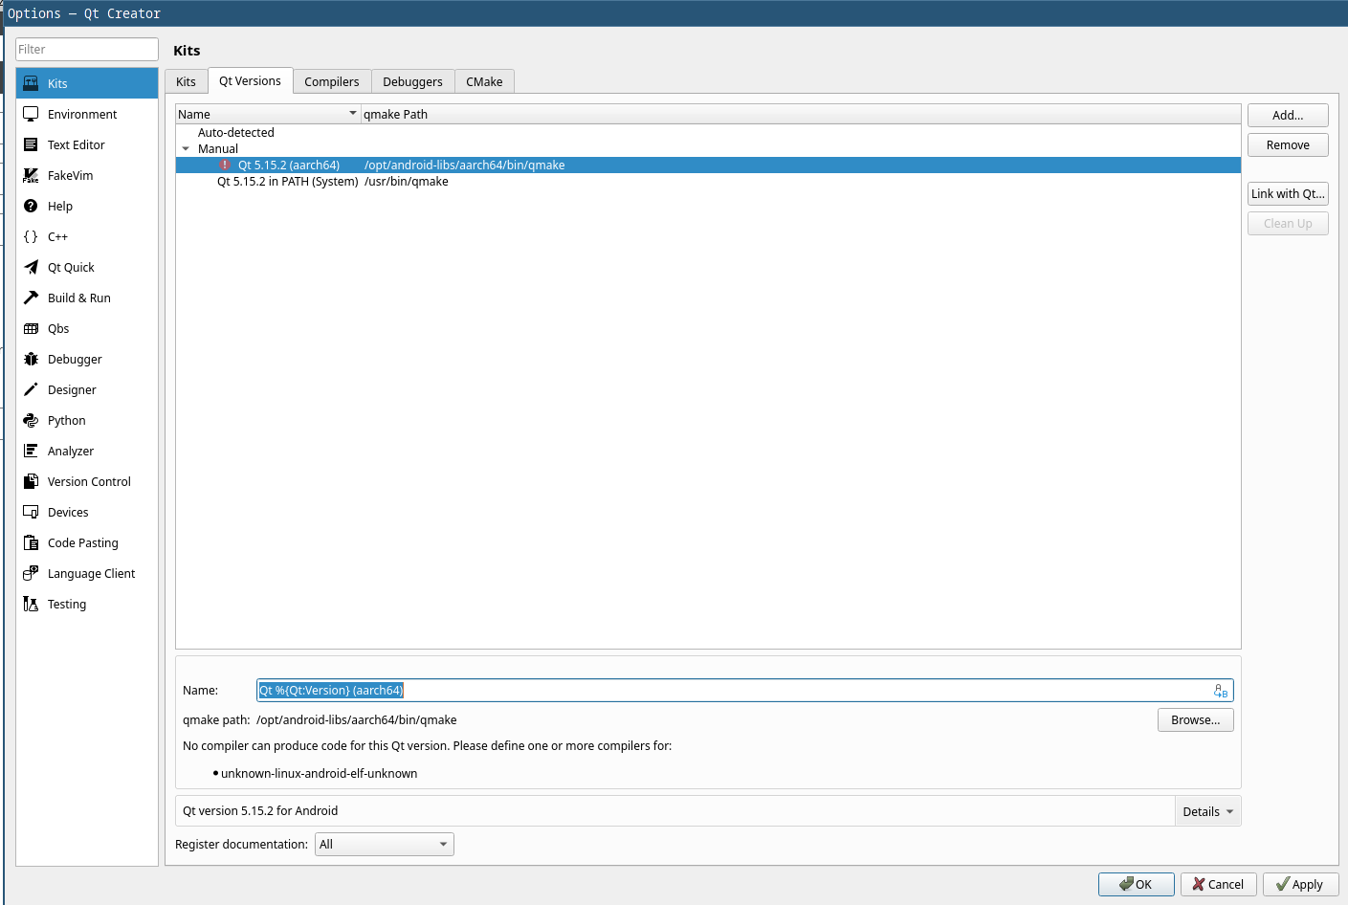Open the Designer pencil icon
Viewport: 1348px width, 905px height.
[x=31, y=389]
